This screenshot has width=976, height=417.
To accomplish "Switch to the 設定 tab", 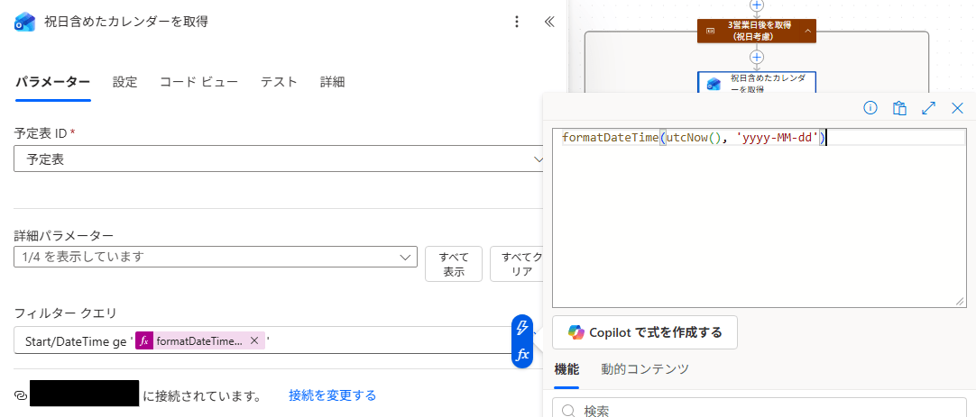I will pyautogui.click(x=124, y=82).
